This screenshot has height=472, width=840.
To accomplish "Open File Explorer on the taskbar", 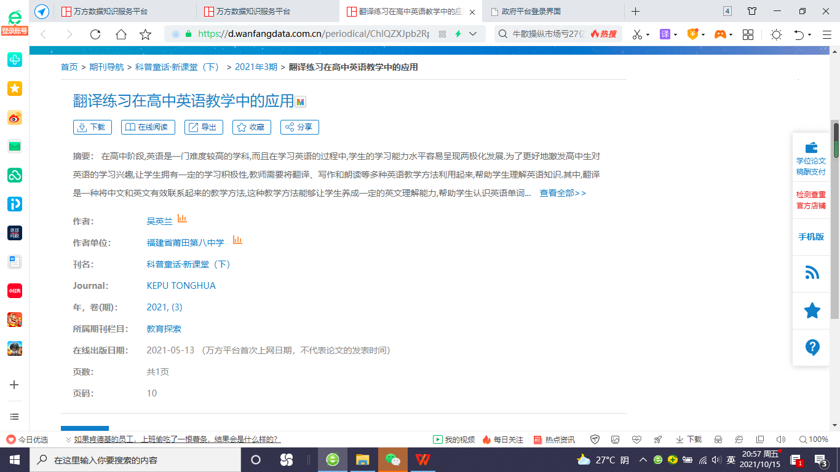I will pyautogui.click(x=362, y=460).
